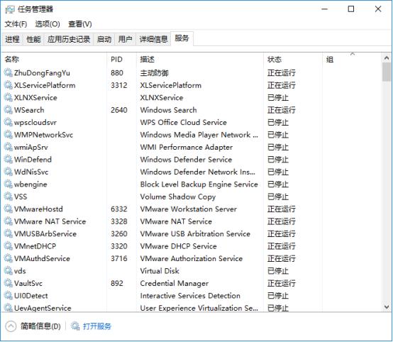Select the VMware USB Arbitration Service description
The width and height of the screenshot is (393, 342).
coord(195,234)
